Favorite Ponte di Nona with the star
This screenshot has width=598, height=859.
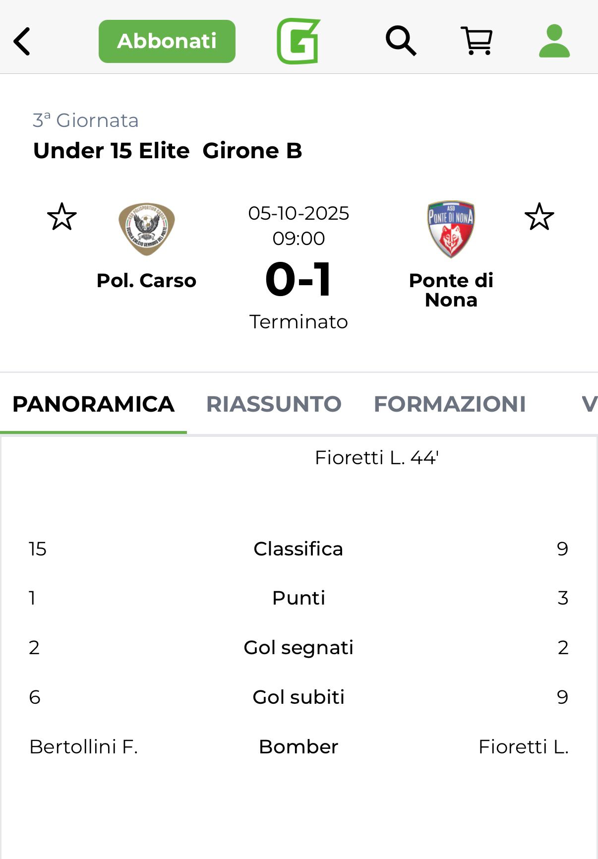coord(539,217)
